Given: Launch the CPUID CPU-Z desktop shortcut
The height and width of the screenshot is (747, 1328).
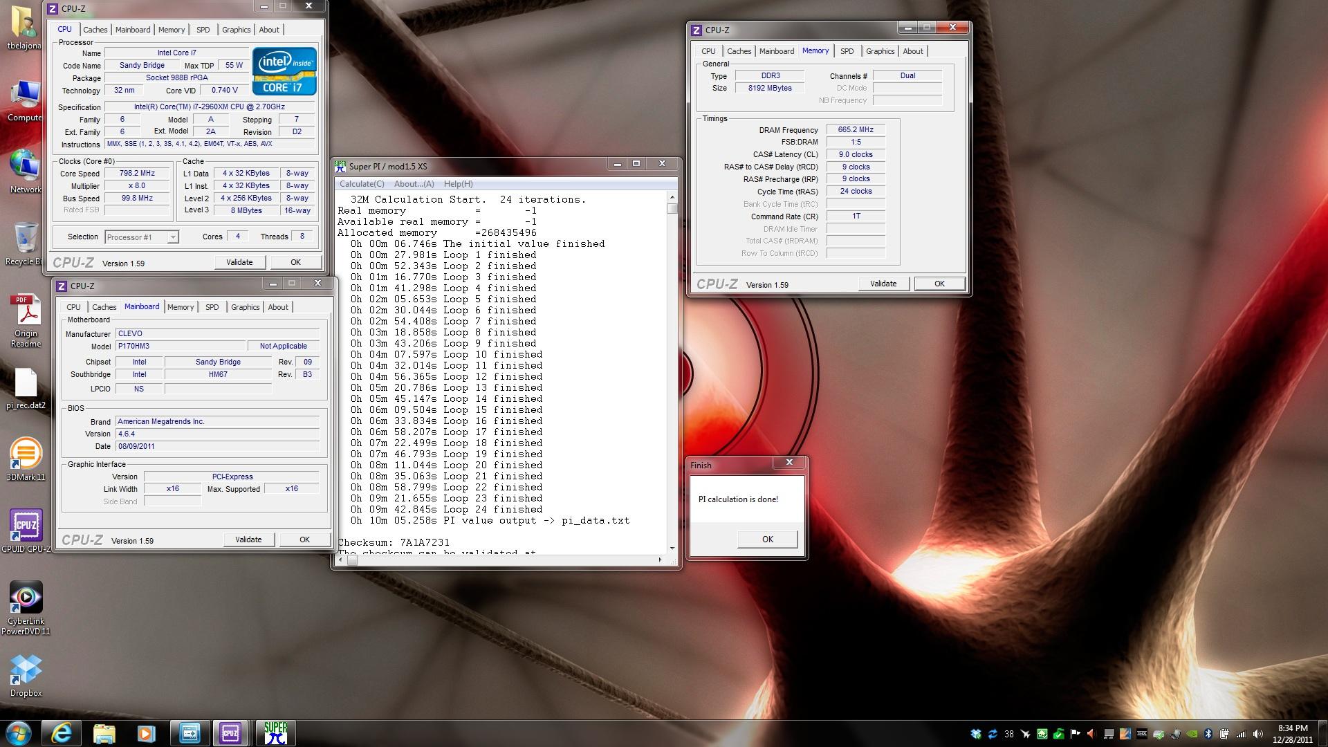Looking at the screenshot, I should coord(26,531).
